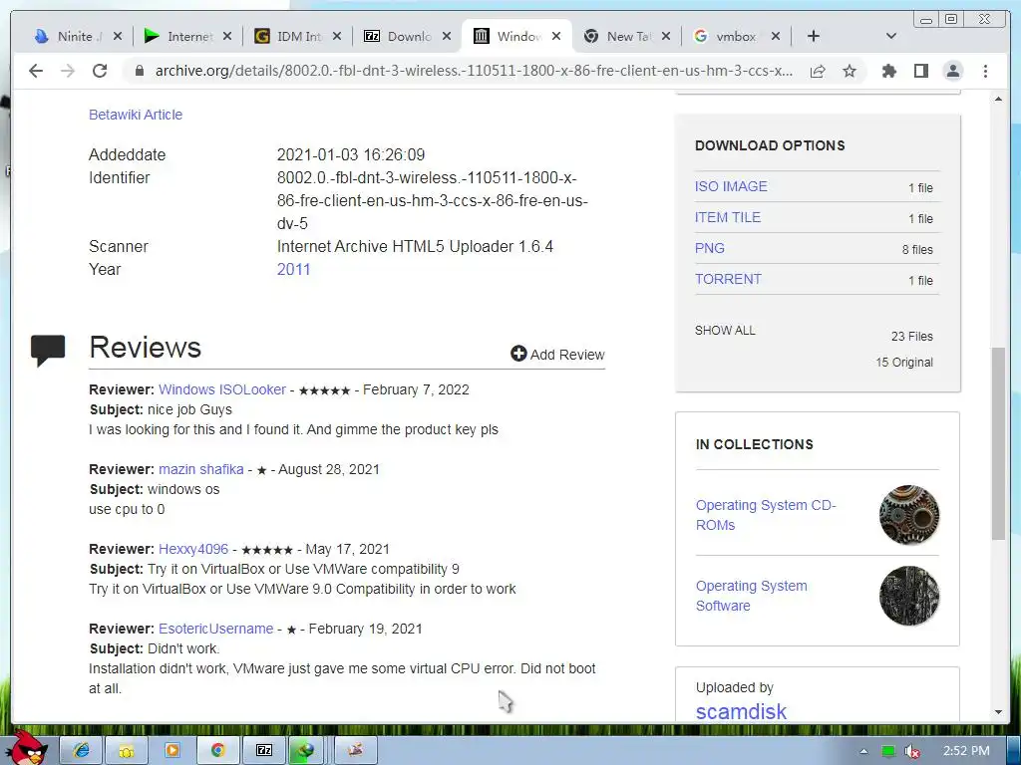The height and width of the screenshot is (765, 1021).
Task: Go back to the previous page
Action: 36,71
